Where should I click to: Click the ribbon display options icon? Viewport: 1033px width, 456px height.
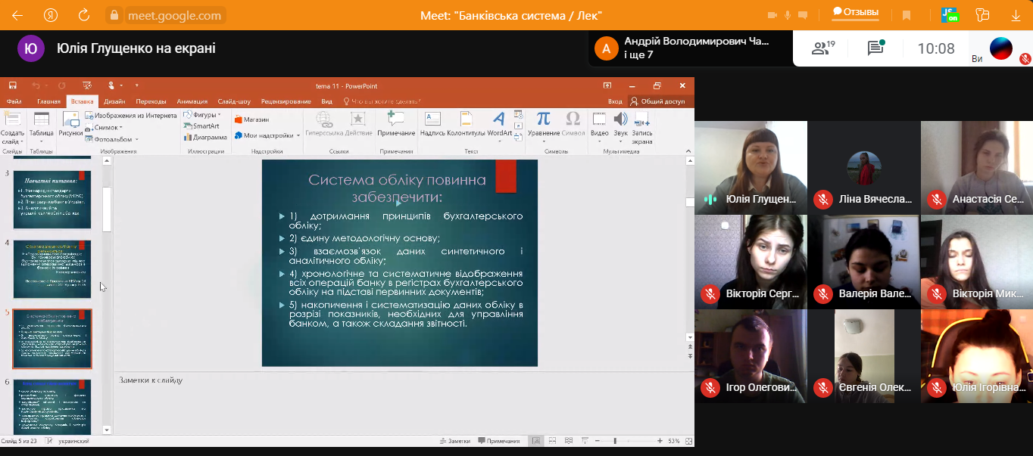607,85
